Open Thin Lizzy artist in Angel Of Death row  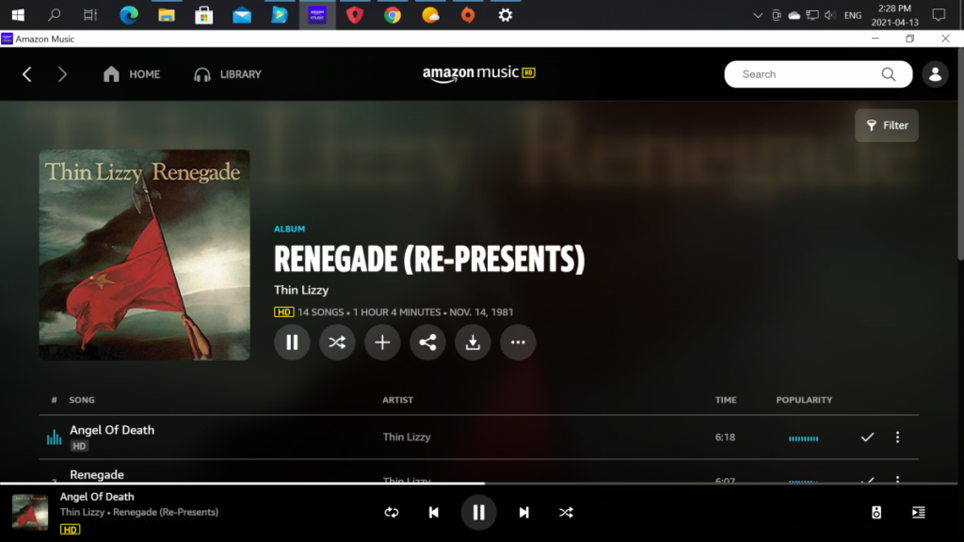pyautogui.click(x=407, y=437)
